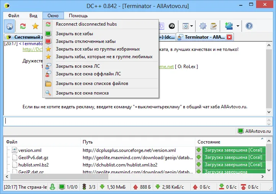This screenshot has width=276, height=194.
Task: Click the AllAvtovo.ru hub status button
Action: 254,131
